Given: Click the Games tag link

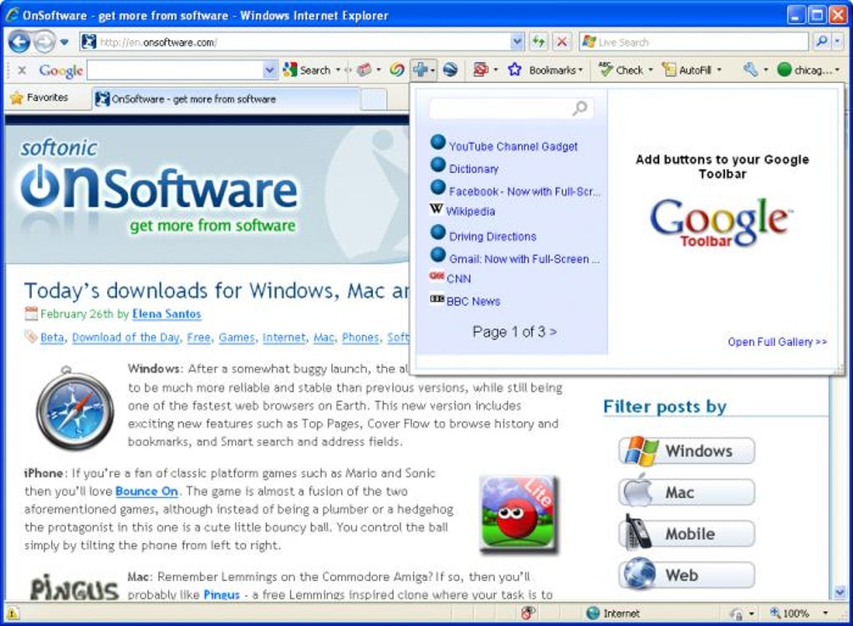Looking at the screenshot, I should (x=236, y=337).
